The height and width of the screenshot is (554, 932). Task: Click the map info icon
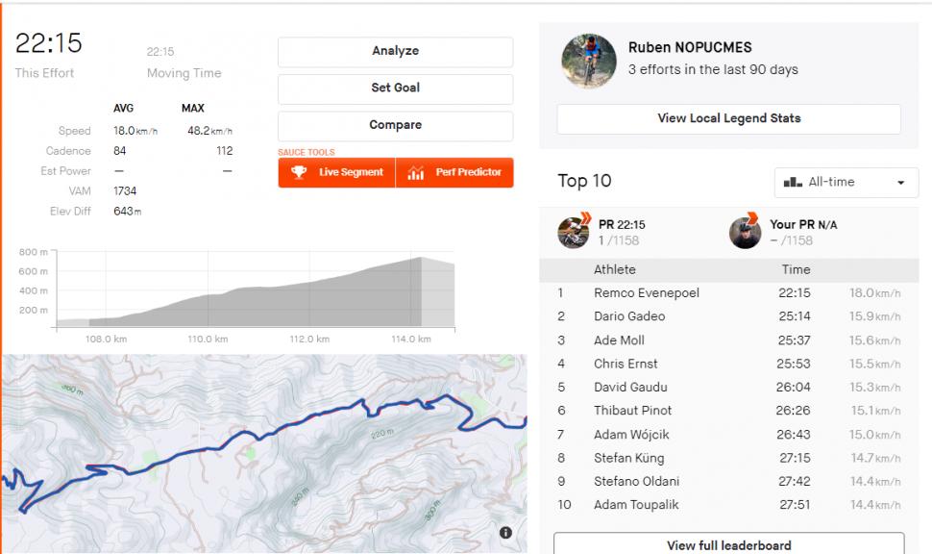[505, 533]
